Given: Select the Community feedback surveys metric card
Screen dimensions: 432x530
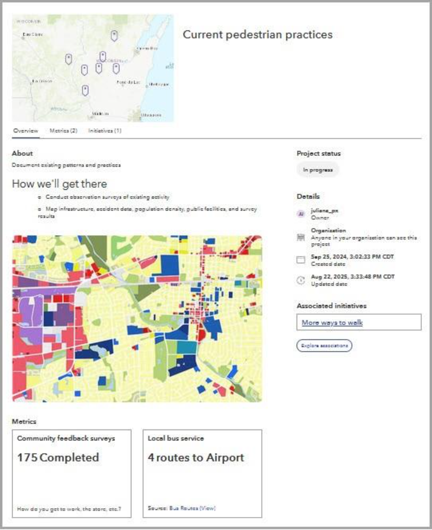Looking at the screenshot, I should tap(71, 474).
